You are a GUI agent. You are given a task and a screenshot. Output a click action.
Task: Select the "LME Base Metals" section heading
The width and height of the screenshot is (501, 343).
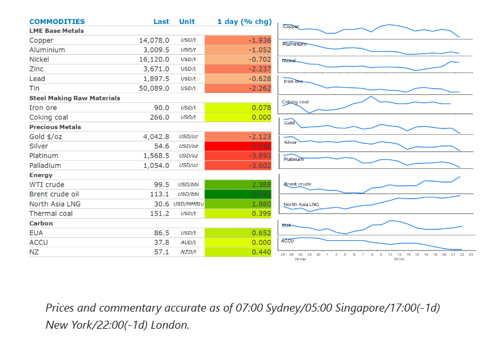pyautogui.click(x=57, y=31)
